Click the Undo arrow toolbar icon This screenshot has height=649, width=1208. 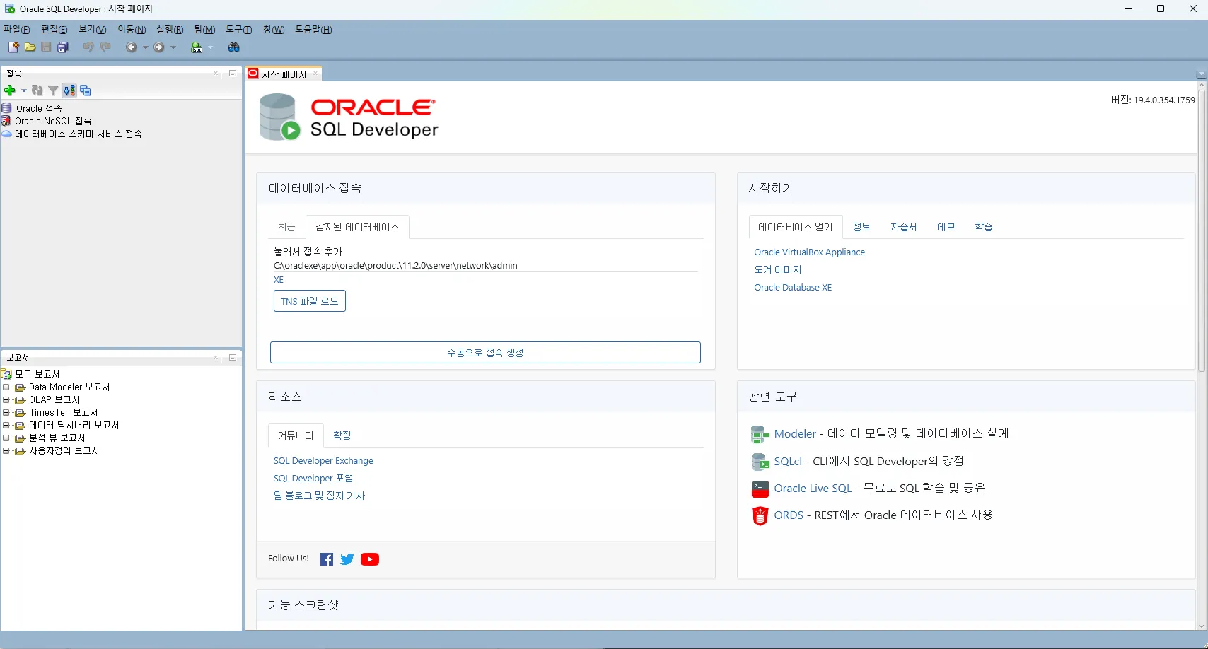[88, 47]
